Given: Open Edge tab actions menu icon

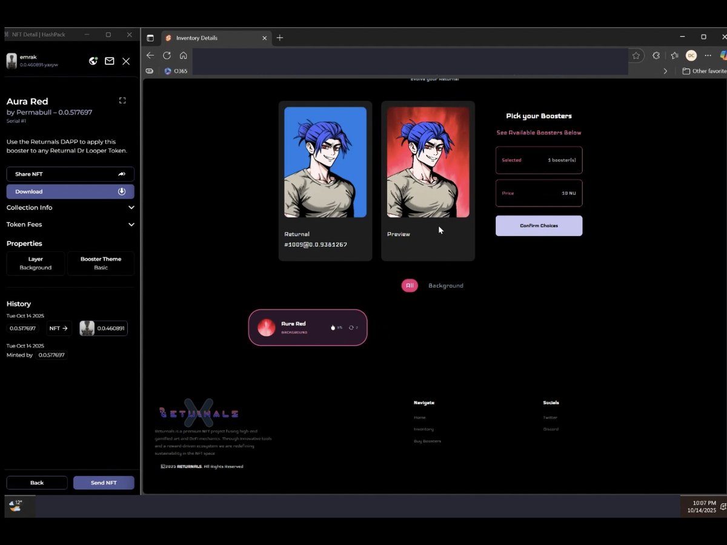Looking at the screenshot, I should pos(150,38).
